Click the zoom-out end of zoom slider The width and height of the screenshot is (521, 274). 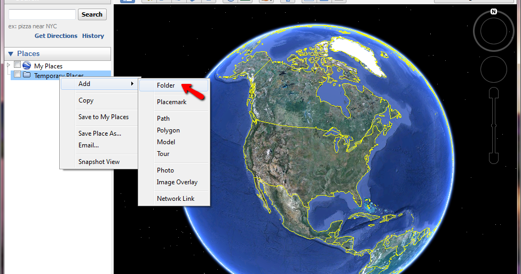[x=494, y=158]
